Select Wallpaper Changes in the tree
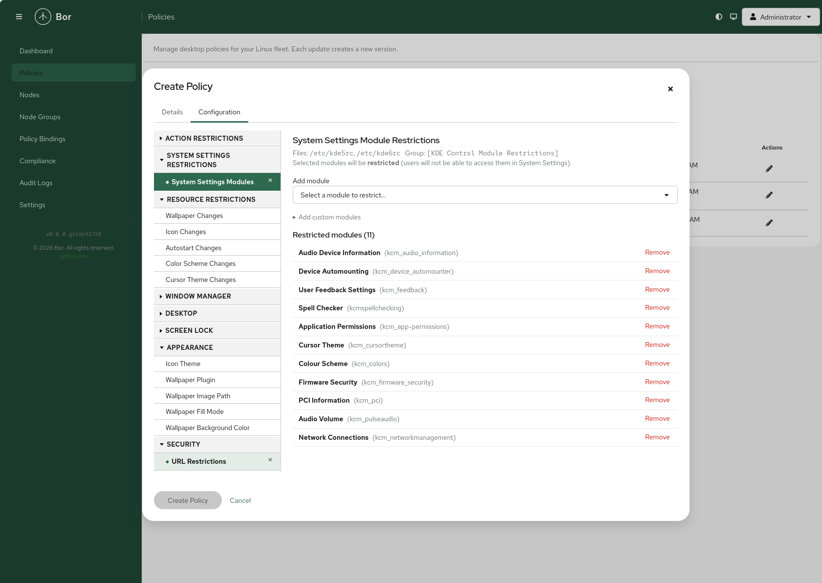The height and width of the screenshot is (583, 822). coord(217,216)
